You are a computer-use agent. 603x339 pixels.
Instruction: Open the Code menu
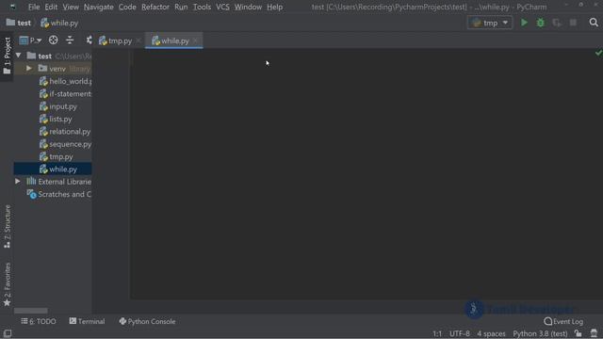tap(127, 7)
